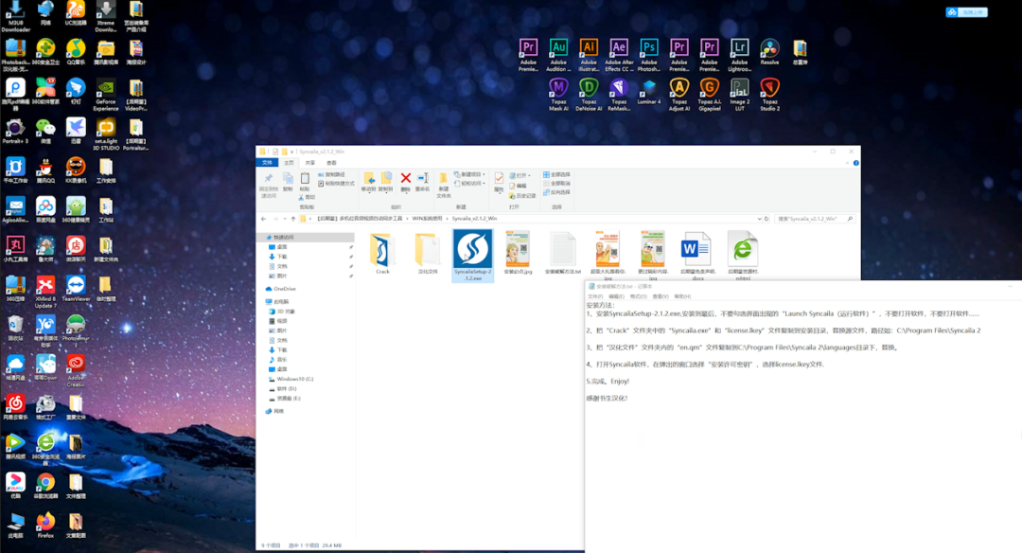Open the 共享 ribbon tab
This screenshot has height=553, width=1022.
tap(310, 163)
